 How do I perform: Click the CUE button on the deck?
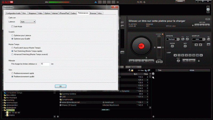tap(132, 61)
